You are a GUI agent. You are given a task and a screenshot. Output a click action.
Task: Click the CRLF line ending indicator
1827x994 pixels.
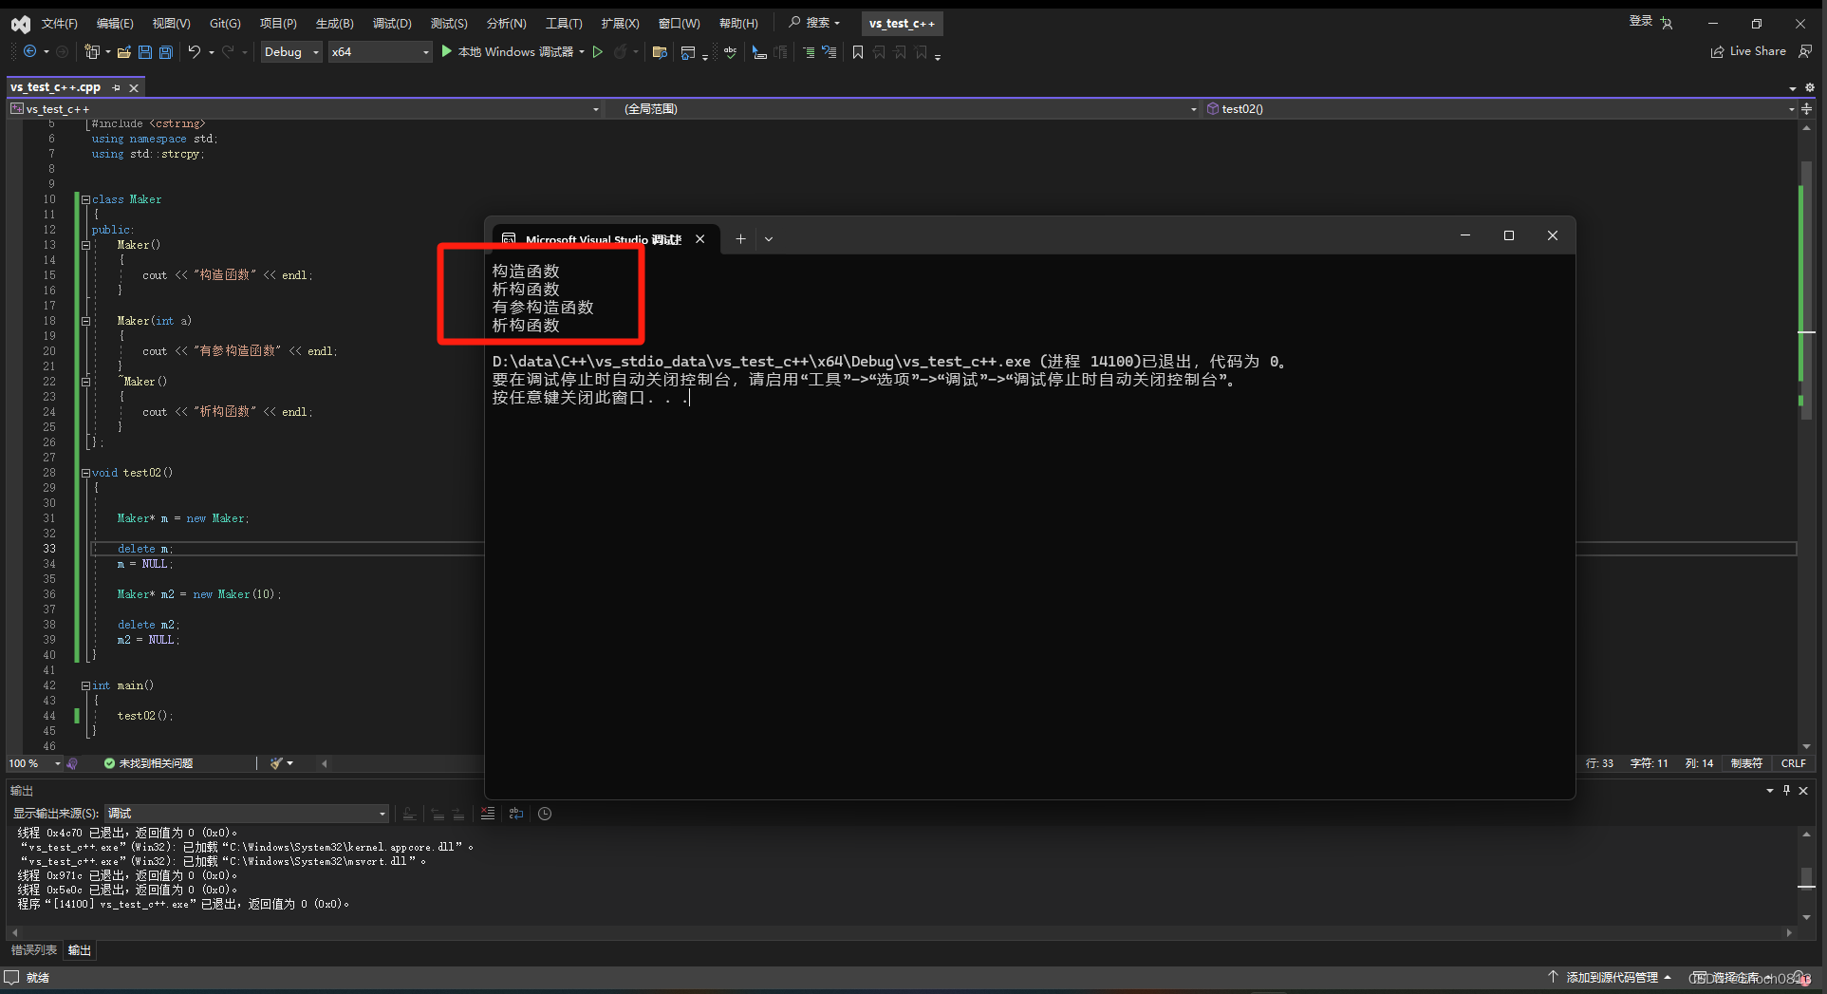1794,763
